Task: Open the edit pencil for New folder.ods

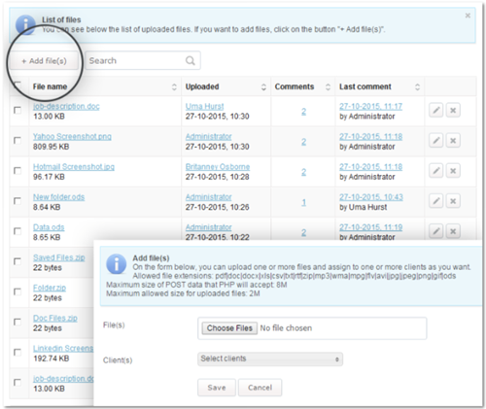Action: pos(435,201)
